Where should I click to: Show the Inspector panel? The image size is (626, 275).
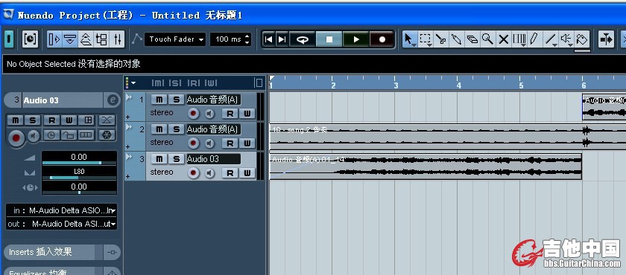pos(54,39)
